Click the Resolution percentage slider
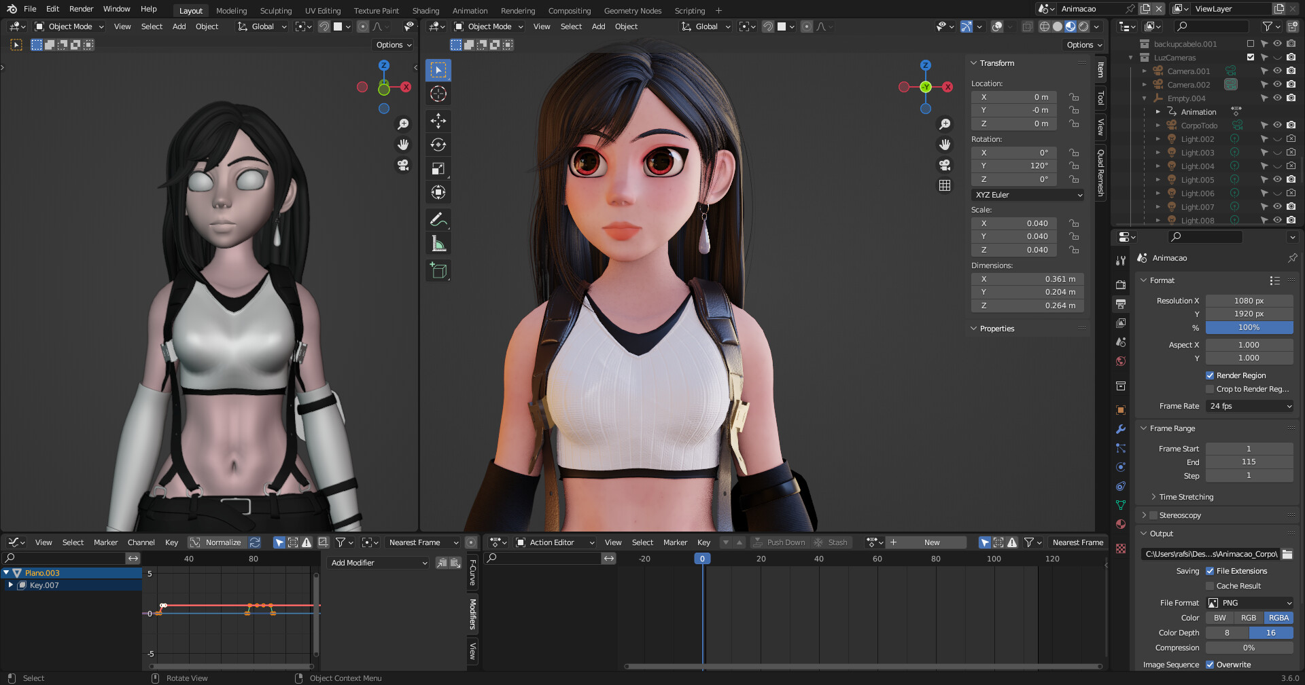Image resolution: width=1305 pixels, height=685 pixels. (x=1249, y=327)
